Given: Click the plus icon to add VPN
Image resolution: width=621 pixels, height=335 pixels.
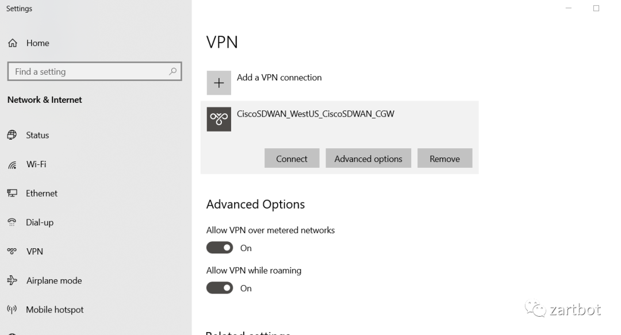Looking at the screenshot, I should coord(218,83).
